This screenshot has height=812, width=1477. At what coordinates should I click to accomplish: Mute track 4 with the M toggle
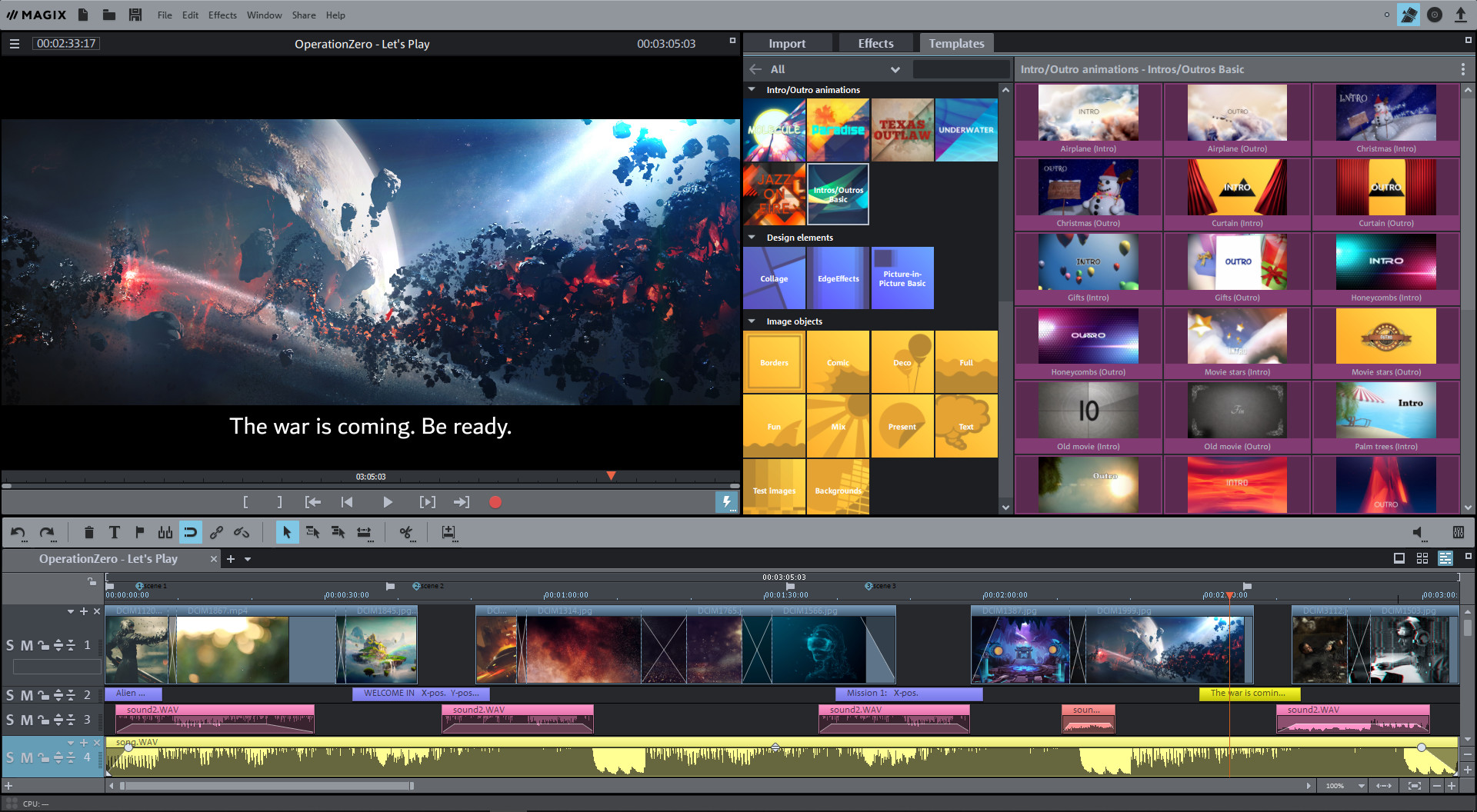(x=25, y=757)
